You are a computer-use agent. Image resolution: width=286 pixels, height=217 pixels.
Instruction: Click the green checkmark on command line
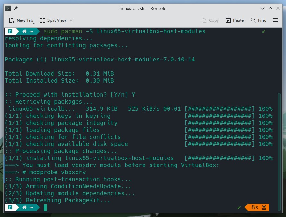264,32
